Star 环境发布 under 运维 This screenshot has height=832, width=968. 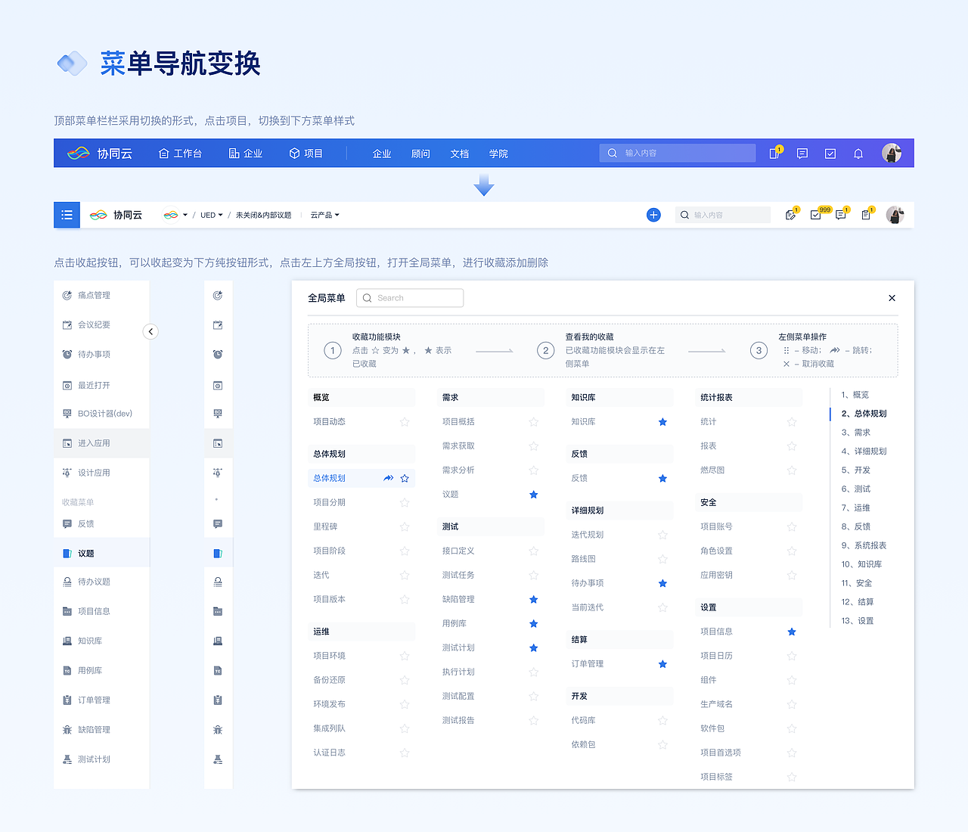(405, 704)
